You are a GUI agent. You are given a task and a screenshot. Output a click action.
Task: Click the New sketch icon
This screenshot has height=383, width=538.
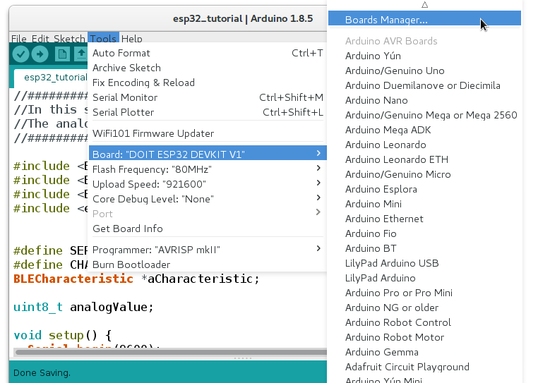coord(62,54)
